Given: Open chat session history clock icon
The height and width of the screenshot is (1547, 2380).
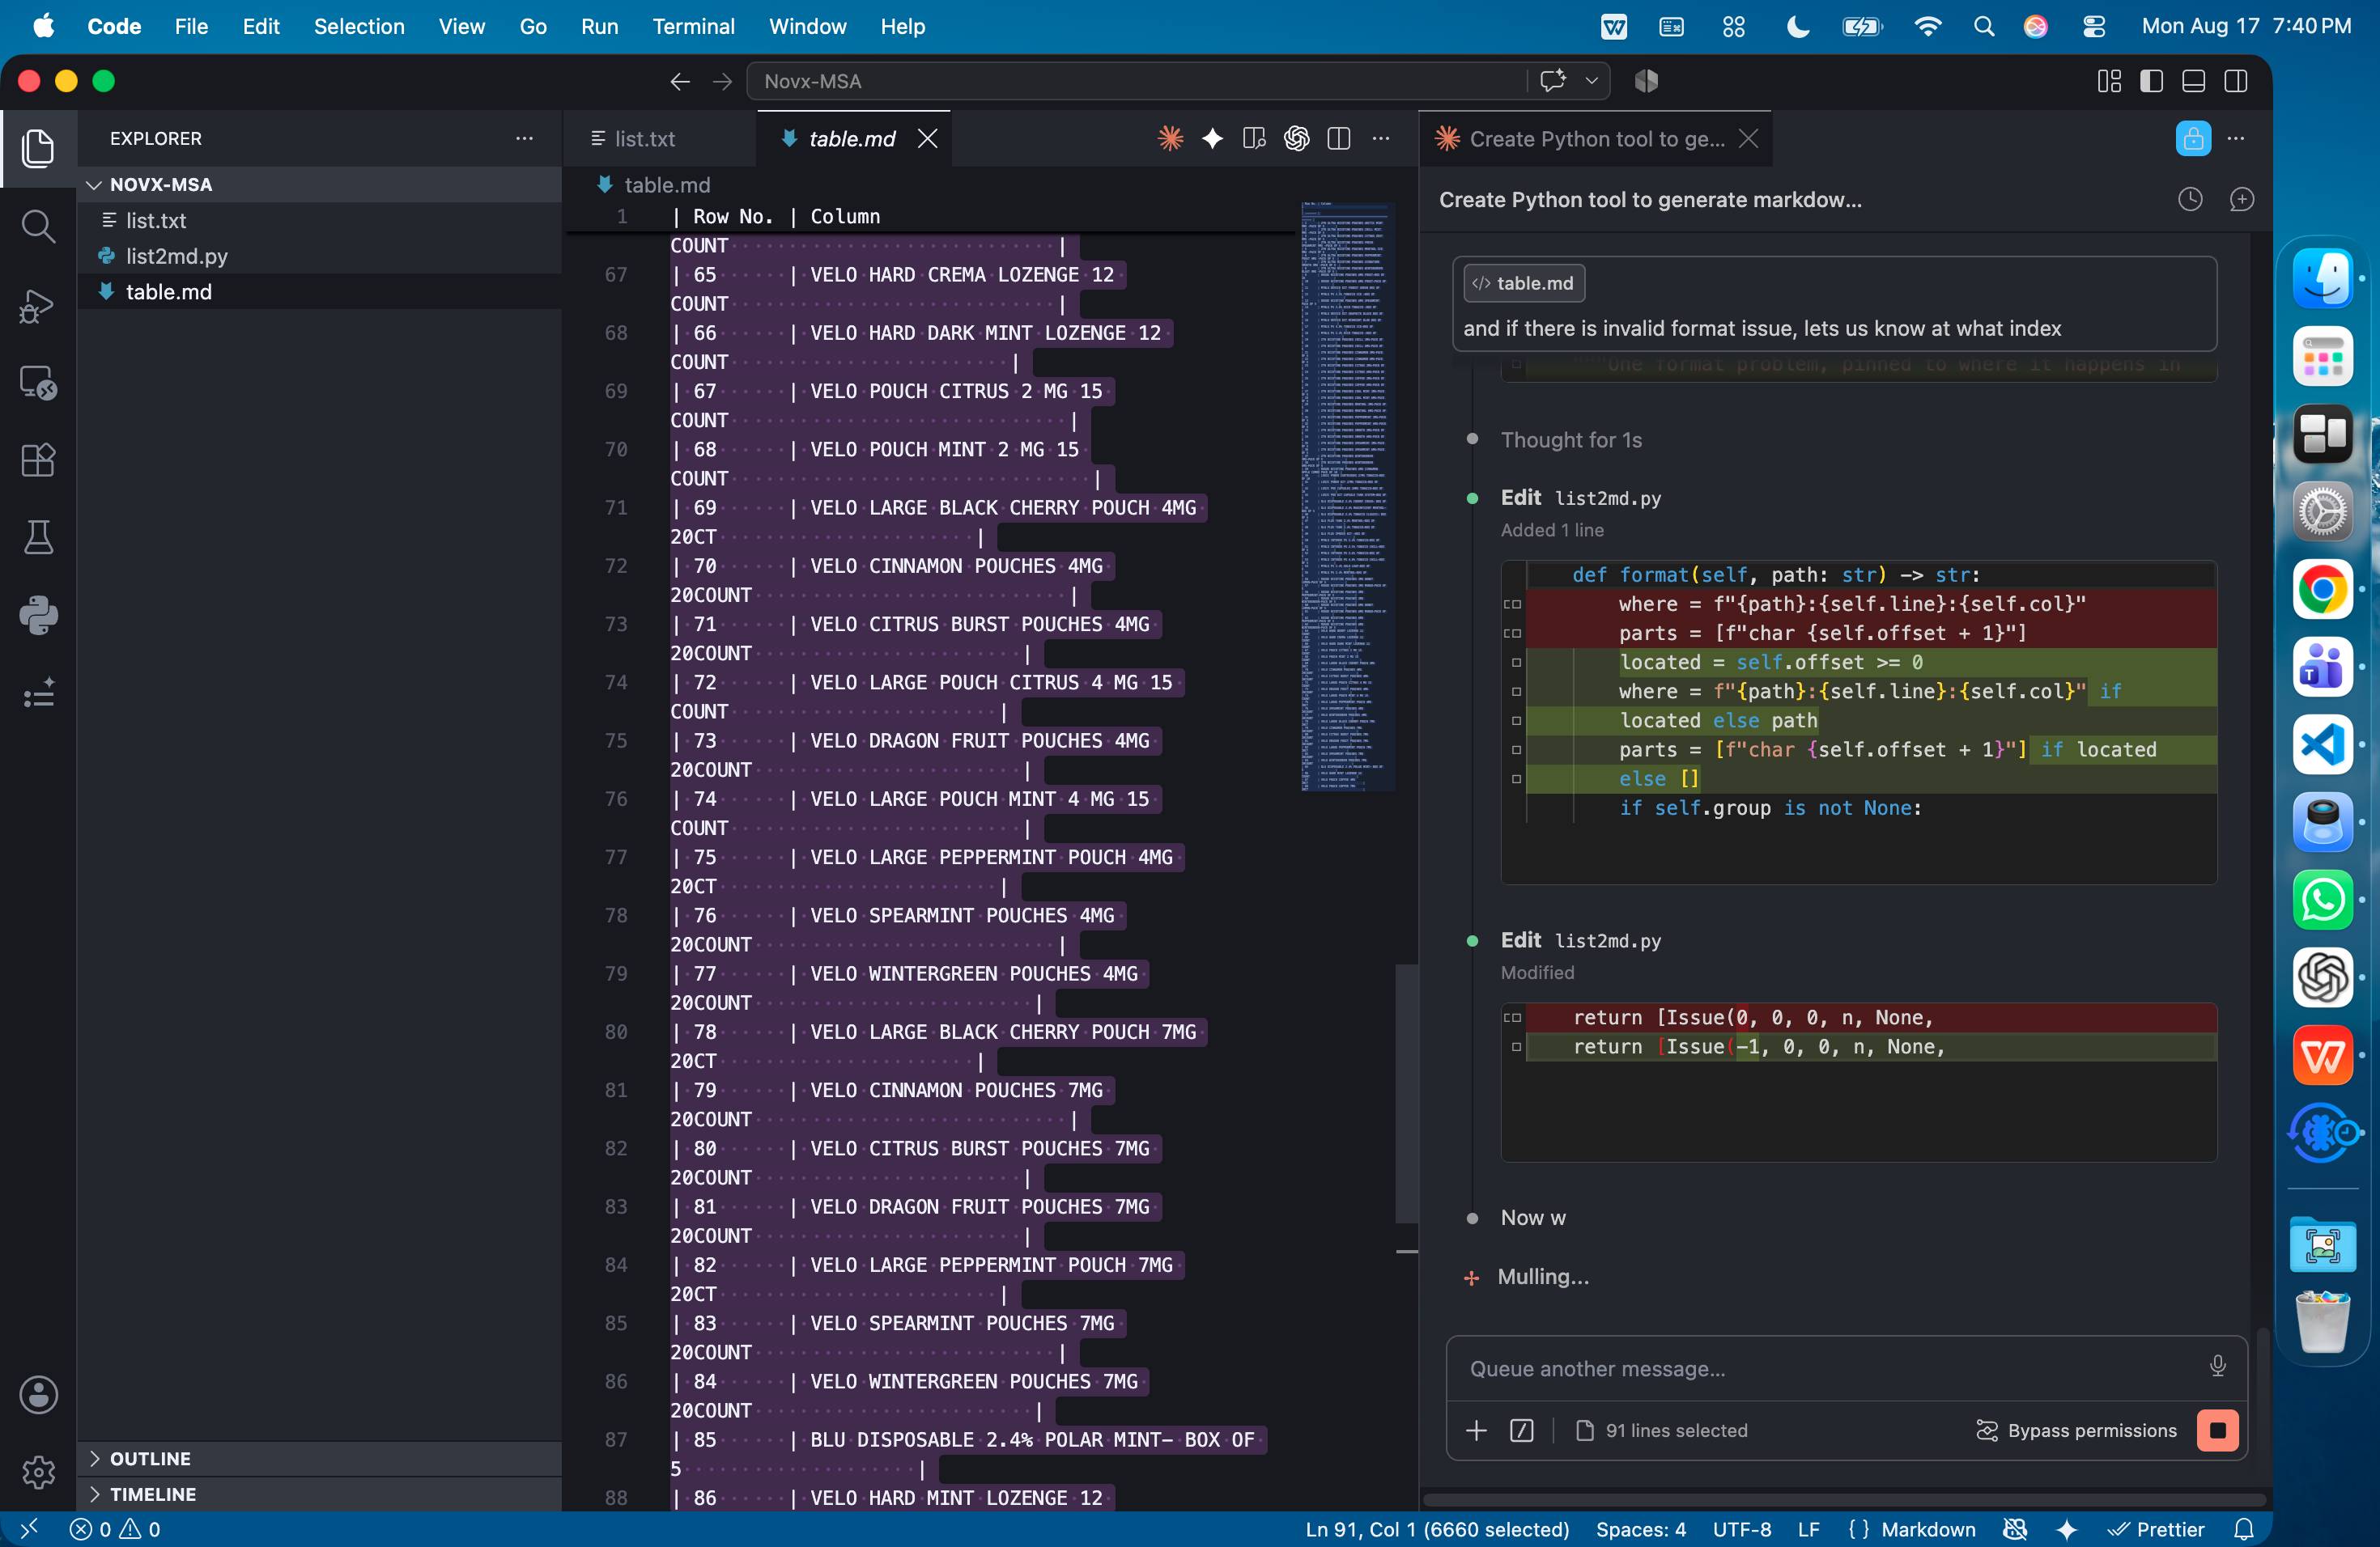Looking at the screenshot, I should tap(2190, 200).
